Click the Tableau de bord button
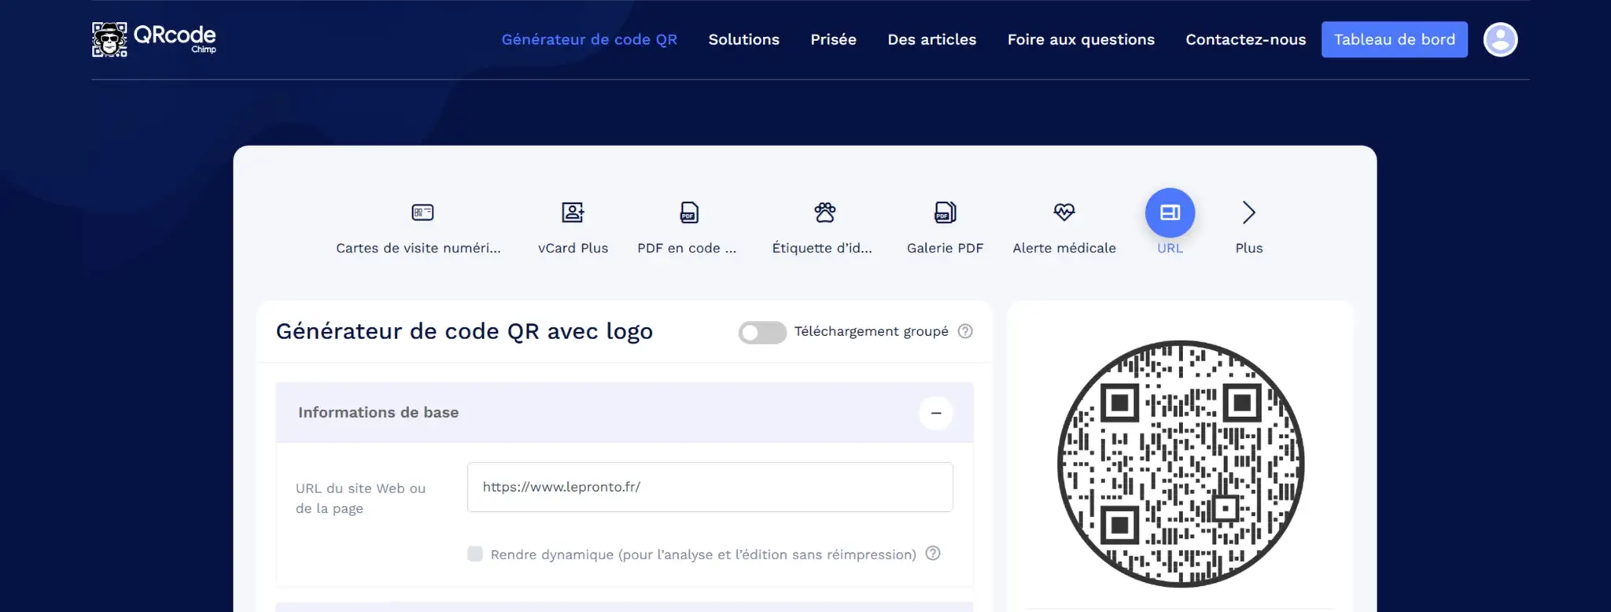The image size is (1611, 612). [x=1395, y=39]
